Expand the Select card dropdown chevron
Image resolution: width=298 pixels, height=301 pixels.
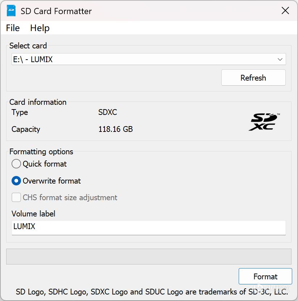tap(280, 59)
